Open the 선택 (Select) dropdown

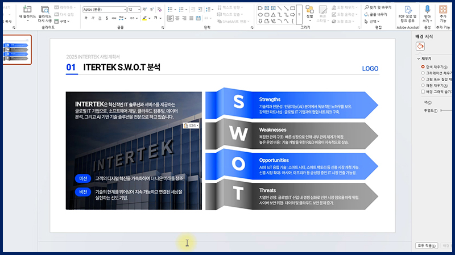372,22
